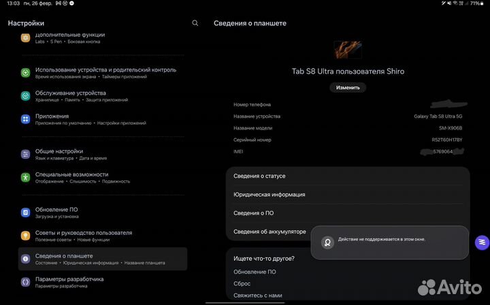Follow the 'Обновление ПО' suggestion link

255,272
